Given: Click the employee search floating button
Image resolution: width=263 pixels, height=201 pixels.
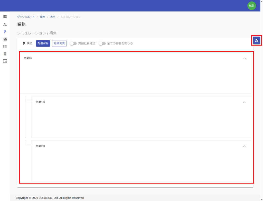Looking at the screenshot, I should click(x=256, y=40).
